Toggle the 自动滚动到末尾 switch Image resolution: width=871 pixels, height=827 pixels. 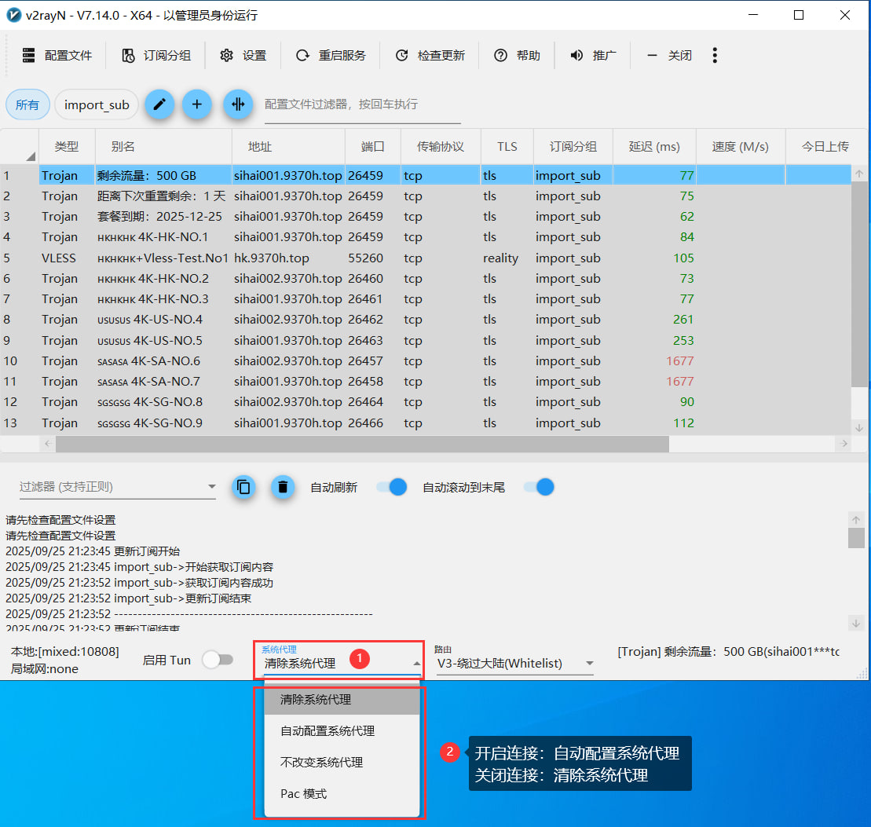click(x=539, y=487)
